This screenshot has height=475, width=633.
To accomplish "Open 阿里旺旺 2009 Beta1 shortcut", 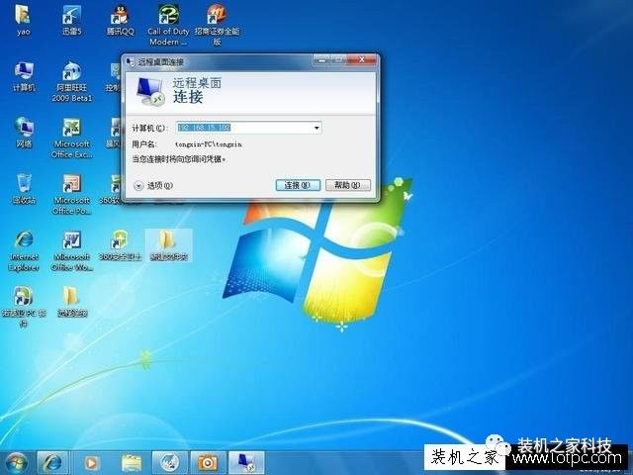I will tap(72, 81).
